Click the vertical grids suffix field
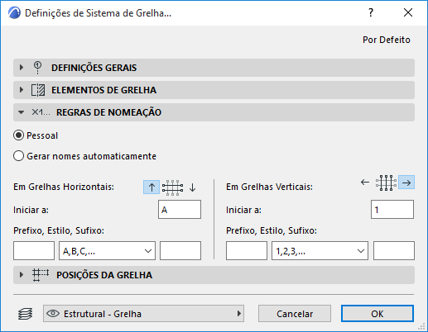The image size is (428, 332). coord(394,251)
